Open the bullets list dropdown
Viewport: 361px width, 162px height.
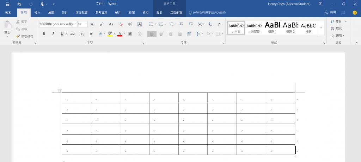tap(155, 24)
